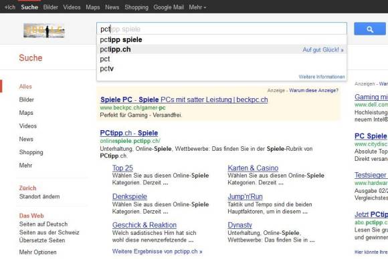388x259 pixels.
Task: Select 'News' in left sidebar
Action: (x=26, y=140)
